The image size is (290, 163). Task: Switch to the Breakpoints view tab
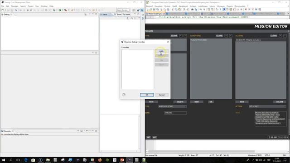tap(126, 14)
